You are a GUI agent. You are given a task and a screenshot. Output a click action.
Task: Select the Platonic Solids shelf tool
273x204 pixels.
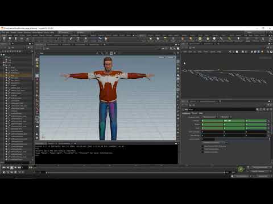[86, 39]
